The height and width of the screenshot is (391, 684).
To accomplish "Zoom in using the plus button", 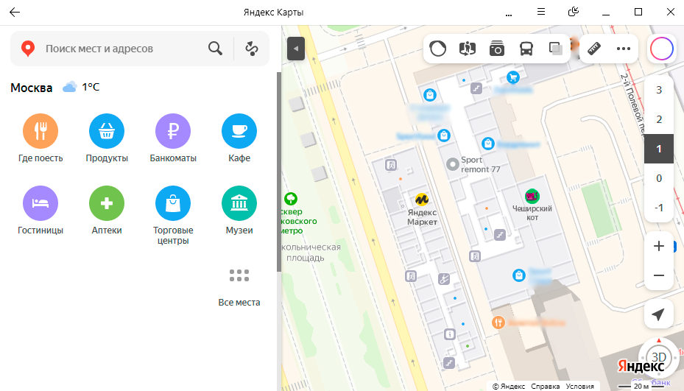I will pos(658,246).
